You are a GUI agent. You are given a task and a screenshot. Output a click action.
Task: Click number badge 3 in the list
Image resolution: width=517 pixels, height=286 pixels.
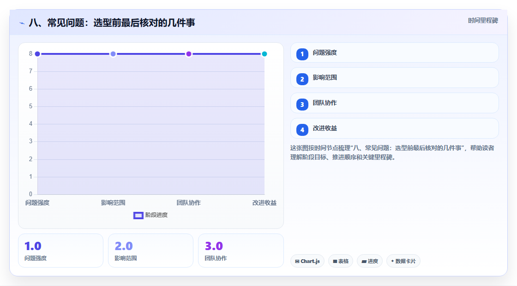[x=302, y=105]
